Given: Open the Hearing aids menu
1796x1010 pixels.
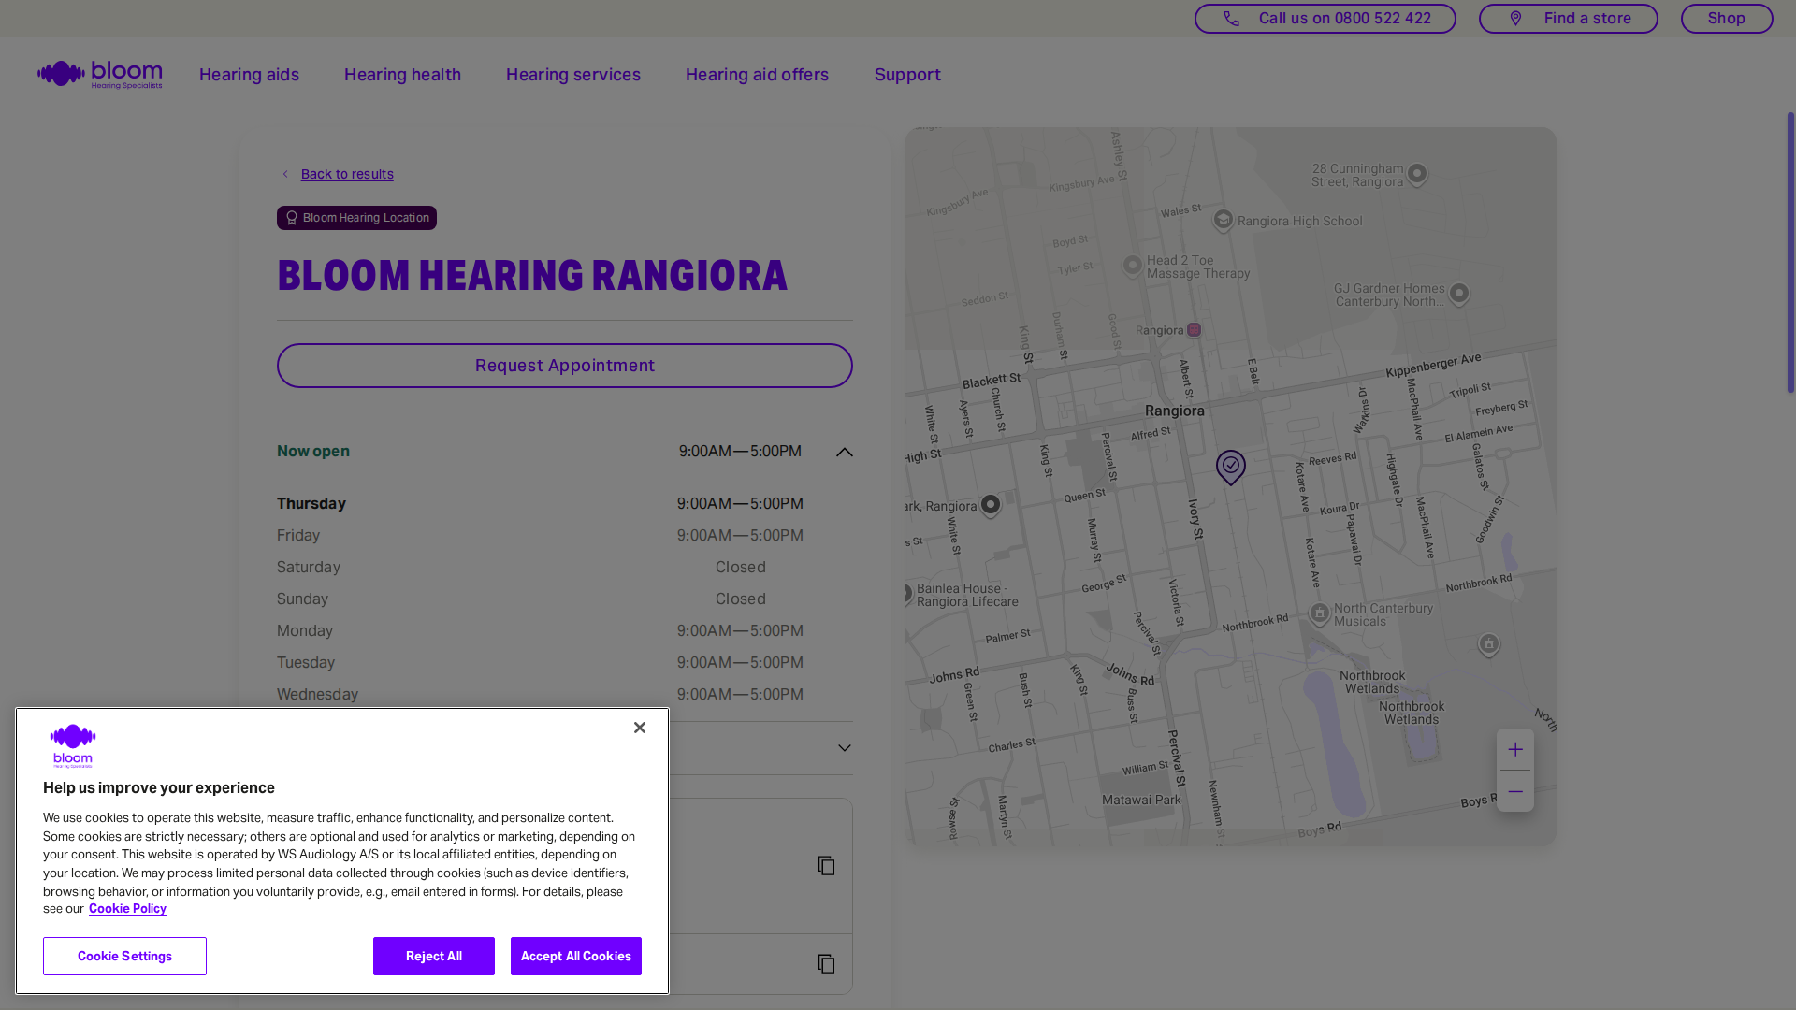Looking at the screenshot, I should (249, 75).
